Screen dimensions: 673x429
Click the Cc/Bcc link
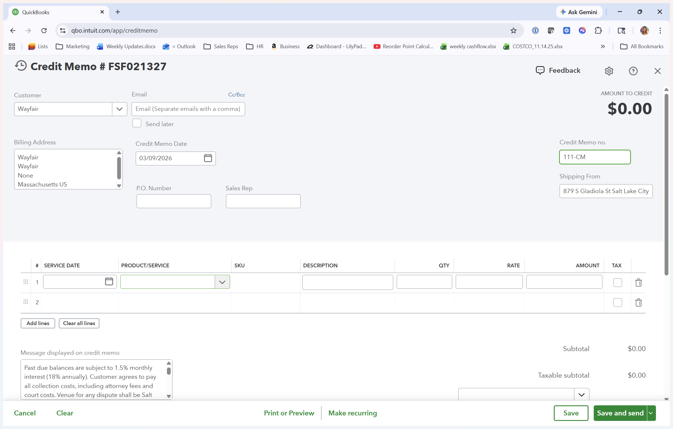236,95
